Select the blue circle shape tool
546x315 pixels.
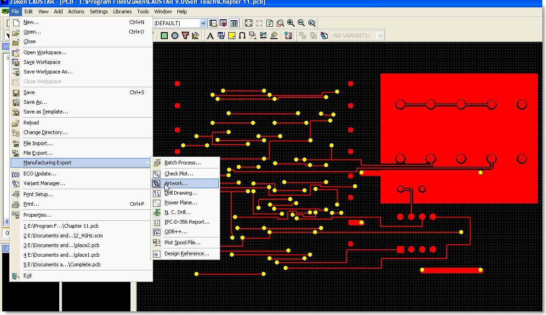click(175, 35)
